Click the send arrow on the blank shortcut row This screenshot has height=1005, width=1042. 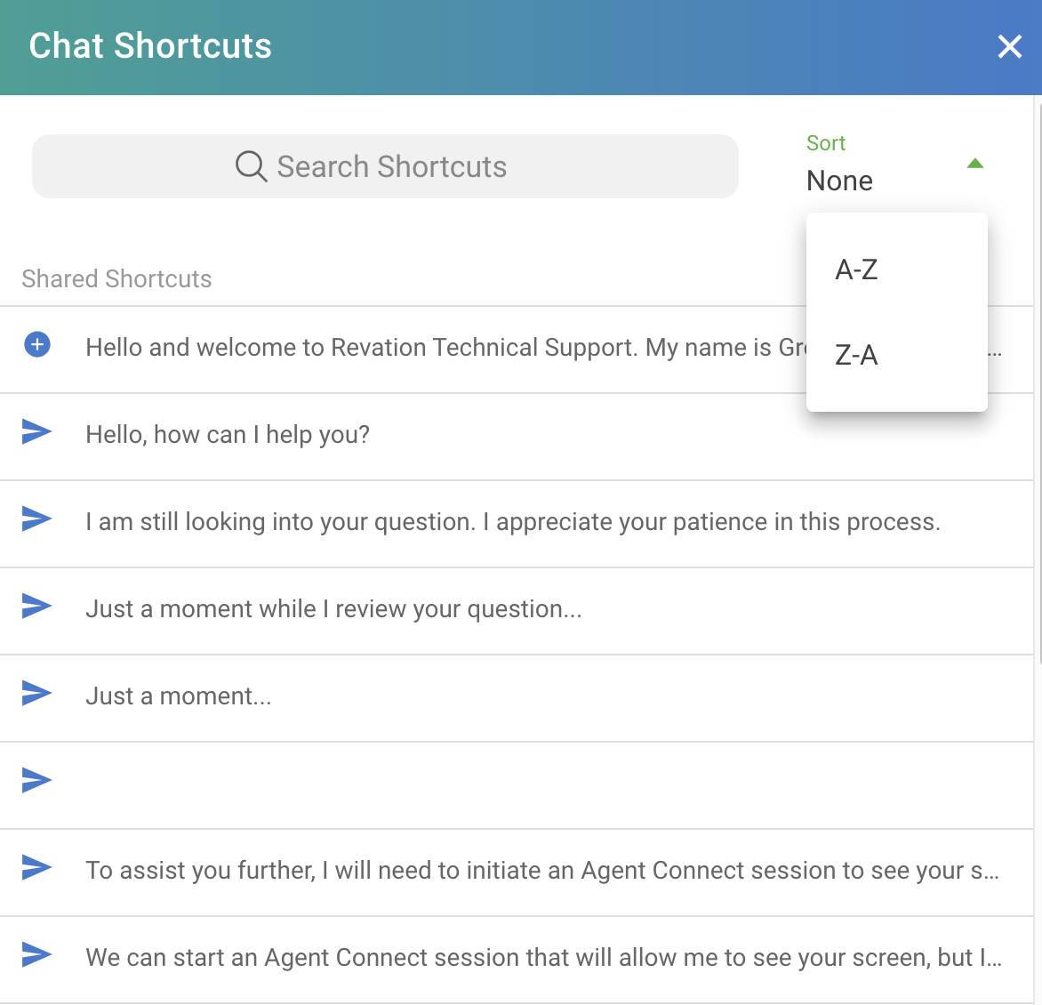coord(36,780)
